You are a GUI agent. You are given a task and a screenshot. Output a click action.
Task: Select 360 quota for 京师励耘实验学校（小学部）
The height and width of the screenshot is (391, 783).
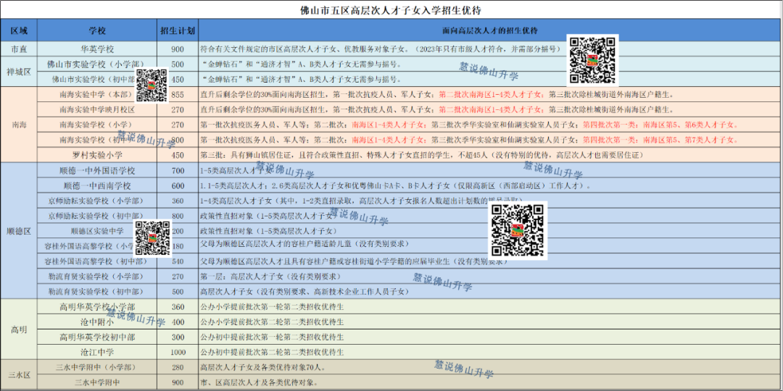(178, 201)
